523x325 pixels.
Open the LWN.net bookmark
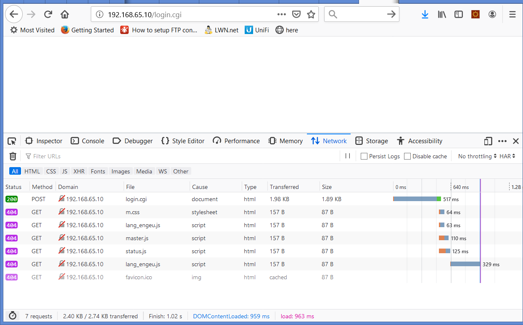pos(222,30)
